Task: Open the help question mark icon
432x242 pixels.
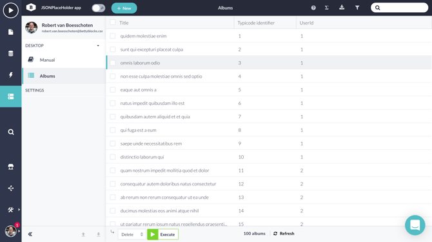Action: (313, 8)
